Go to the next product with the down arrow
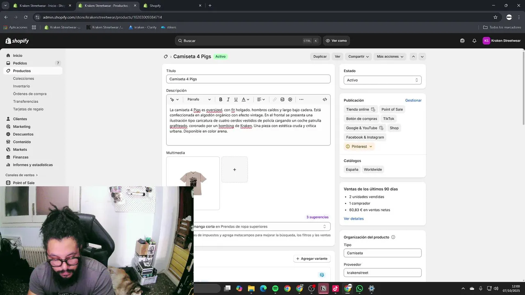The image size is (525, 295). pyautogui.click(x=422, y=57)
